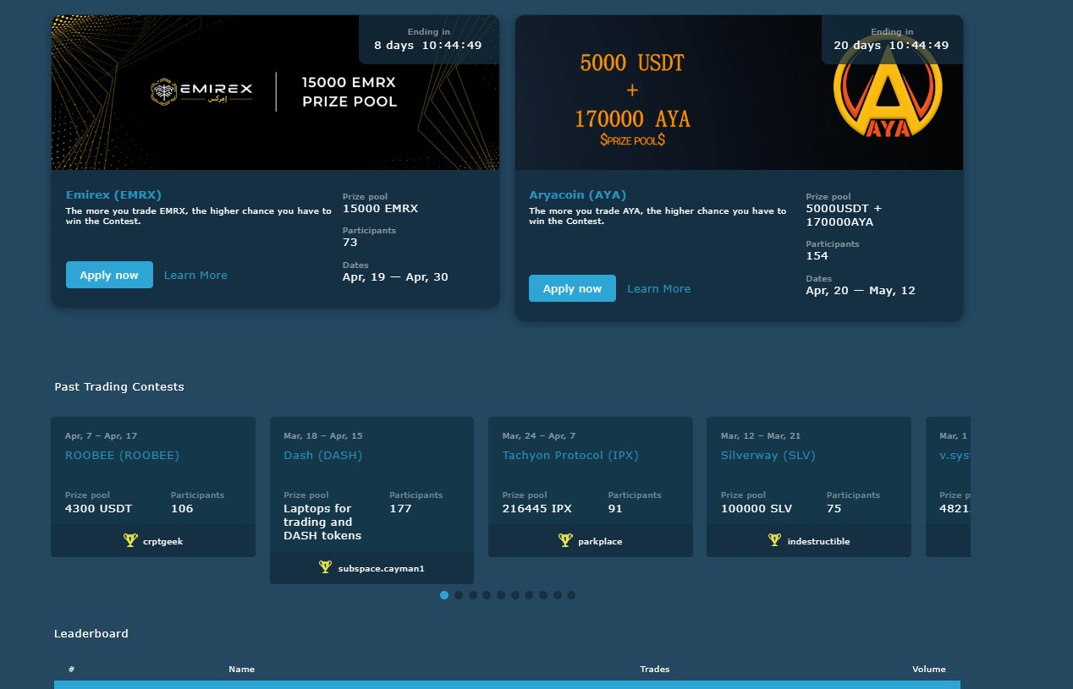This screenshot has height=689, width=1073.
Task: Select the last carousel pagination dot
Action: pyautogui.click(x=571, y=595)
